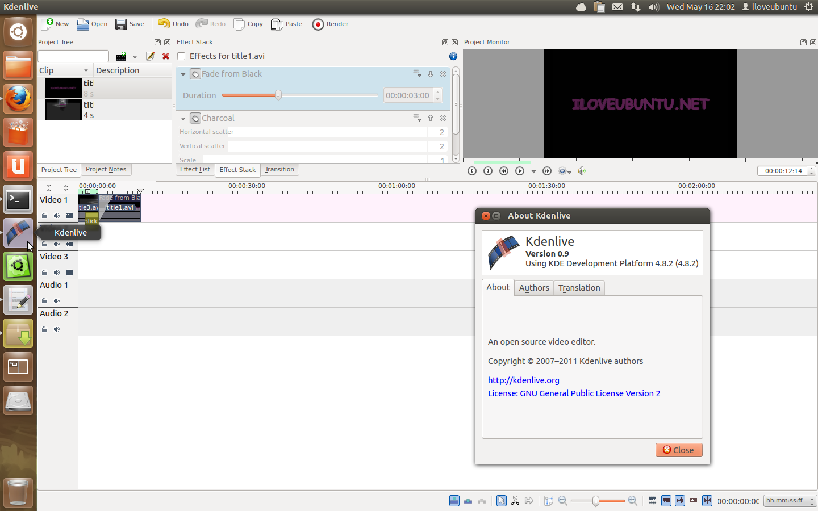Open the hh:mm:ss:ff format dropdown
This screenshot has height=511, width=818.
coord(790,501)
